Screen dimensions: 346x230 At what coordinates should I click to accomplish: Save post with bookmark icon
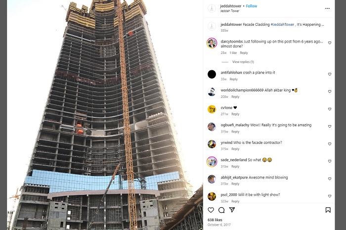pyautogui.click(x=328, y=210)
